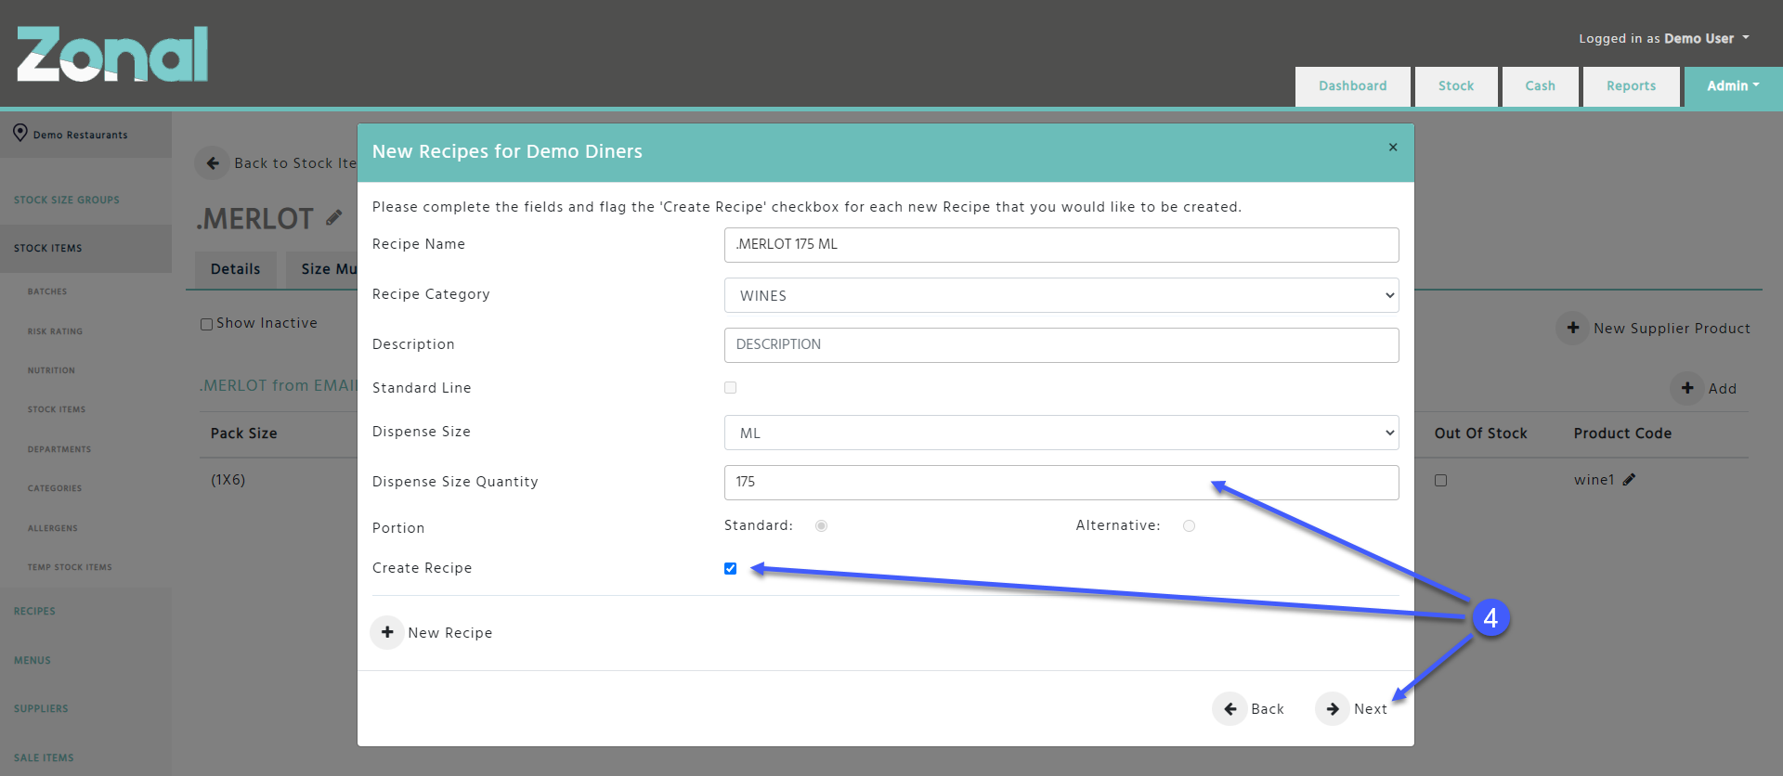Viewport: 1783px width, 776px height.
Task: Click the Add button label
Action: pyautogui.click(x=1723, y=389)
